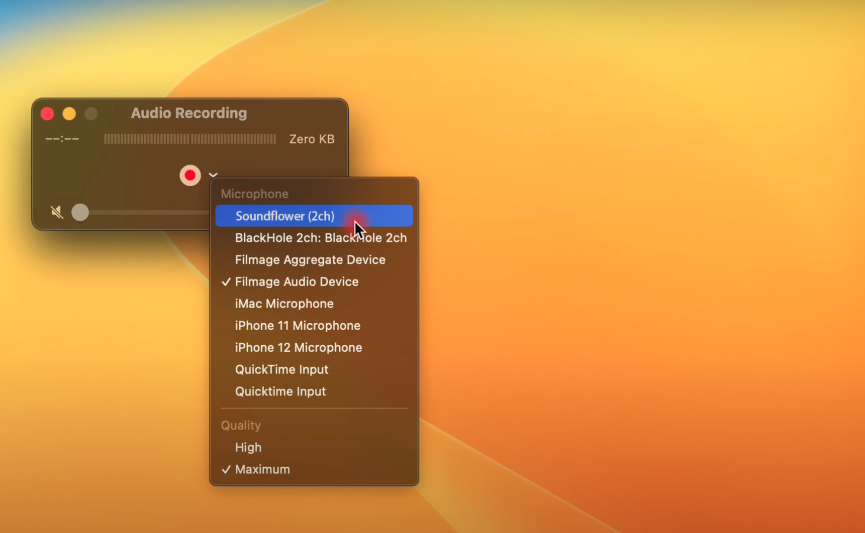Choose Soundflower (2ch) microphone

(x=314, y=216)
